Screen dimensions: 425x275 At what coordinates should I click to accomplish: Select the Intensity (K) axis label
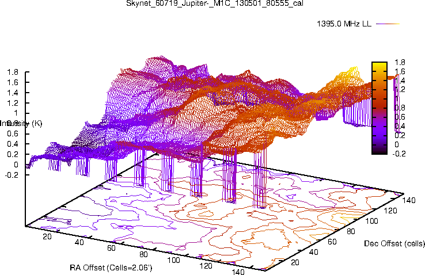(21, 124)
